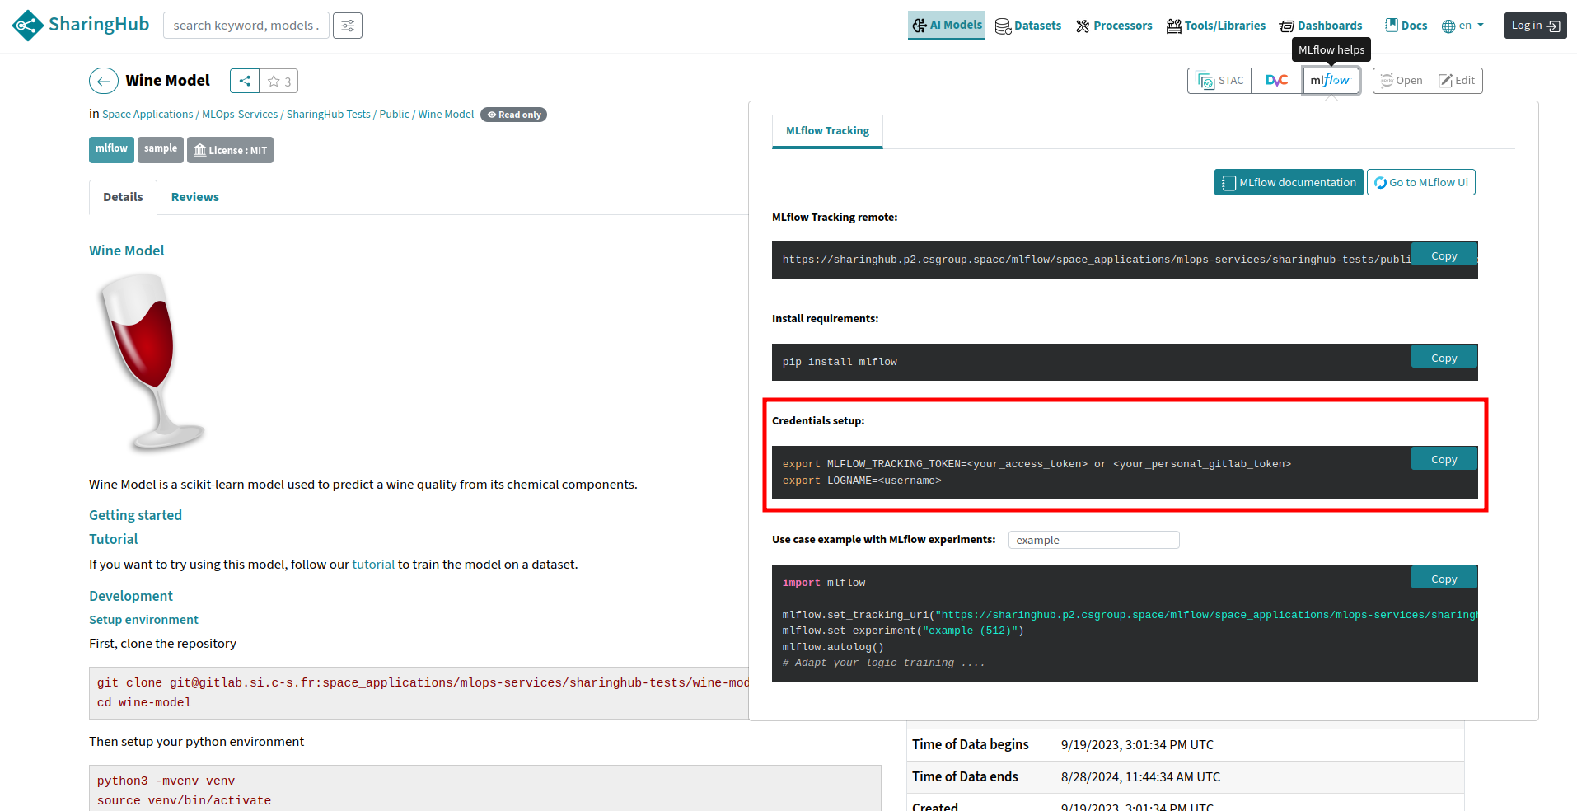Open Public breadcrumb link
The height and width of the screenshot is (811, 1577).
pos(394,115)
